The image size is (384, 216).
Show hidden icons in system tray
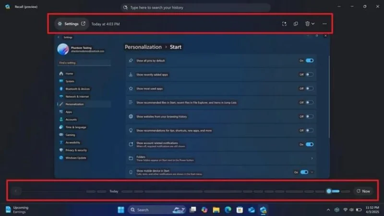point(328,210)
